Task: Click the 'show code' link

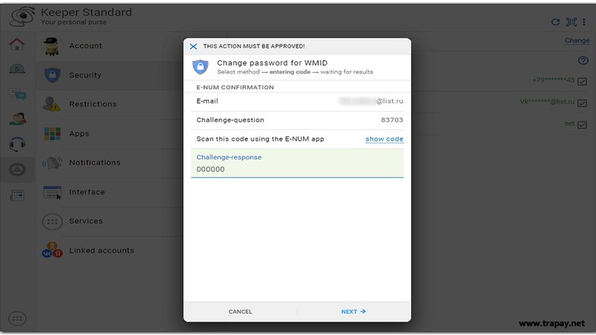Action: coord(384,139)
